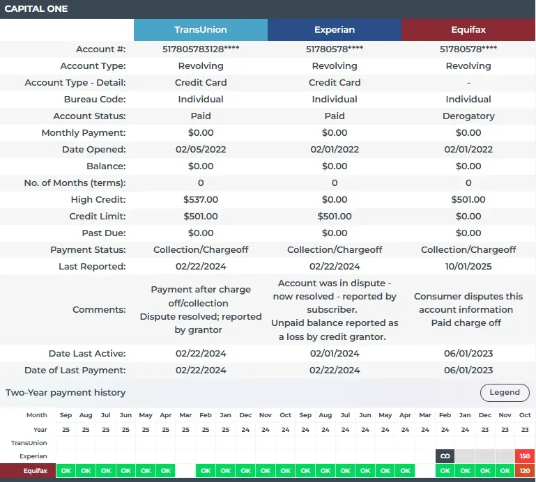
Task: Click the Two-Year payment history heading
Action: click(66, 393)
